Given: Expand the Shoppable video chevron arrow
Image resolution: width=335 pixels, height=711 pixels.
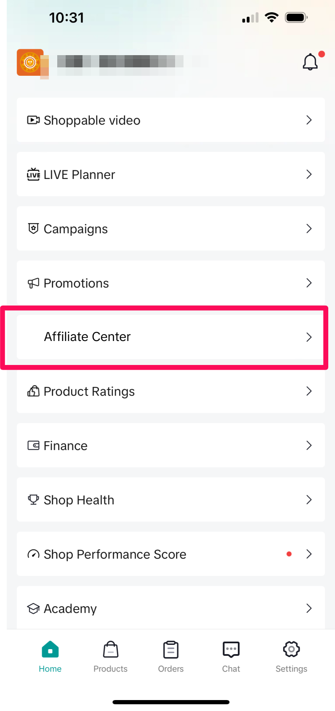Looking at the screenshot, I should 309,120.
